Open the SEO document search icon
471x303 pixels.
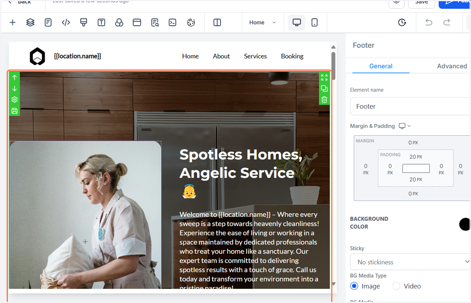click(155, 22)
